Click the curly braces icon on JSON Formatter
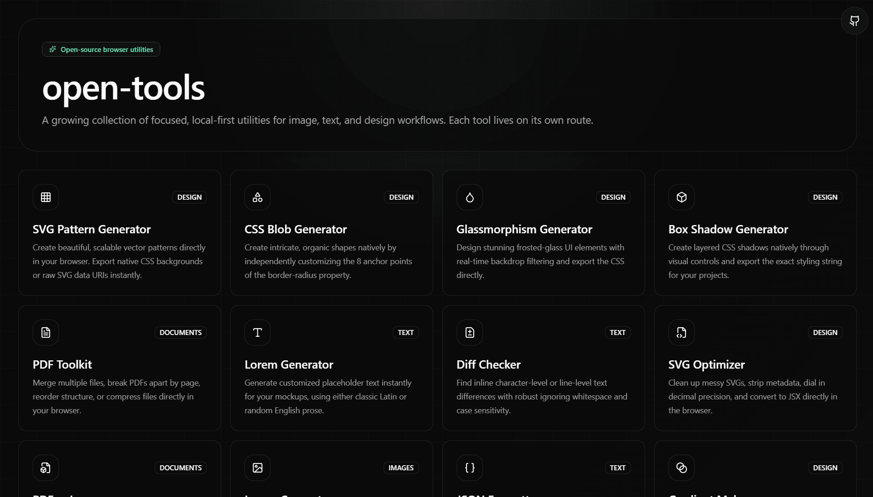This screenshot has width=873, height=497. tap(469, 468)
